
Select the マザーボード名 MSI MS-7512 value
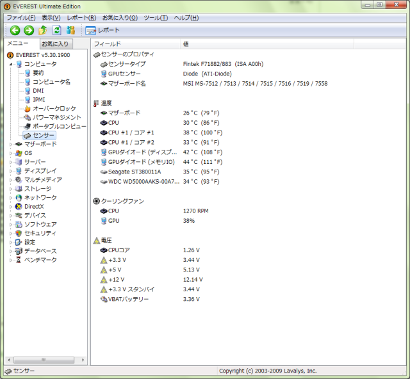(x=255, y=84)
